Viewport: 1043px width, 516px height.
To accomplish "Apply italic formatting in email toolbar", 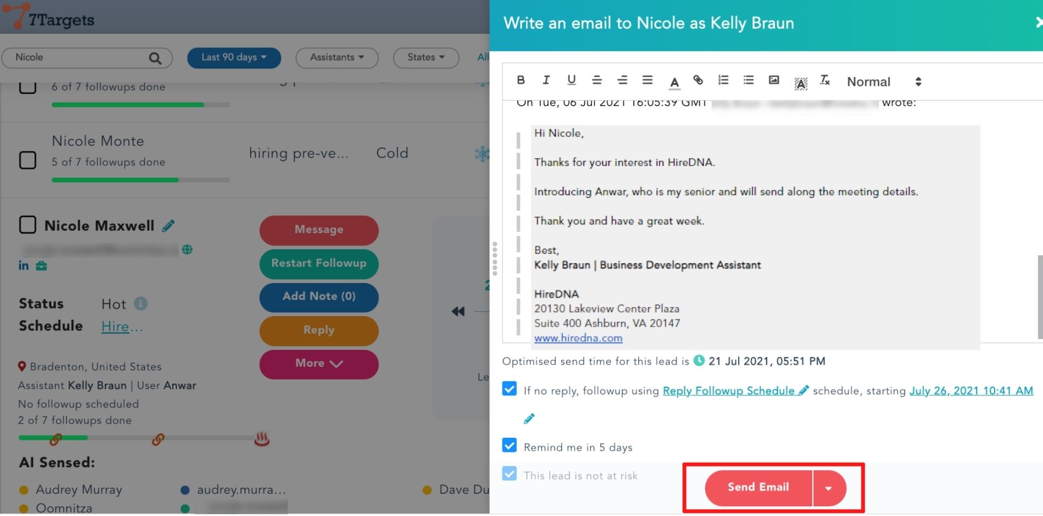I will [546, 80].
